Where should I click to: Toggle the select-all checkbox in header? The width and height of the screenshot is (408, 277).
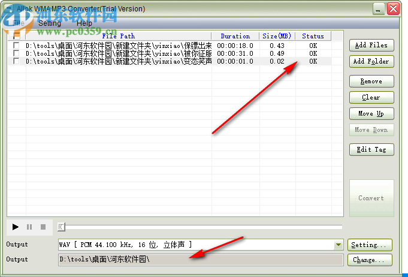tap(17, 36)
